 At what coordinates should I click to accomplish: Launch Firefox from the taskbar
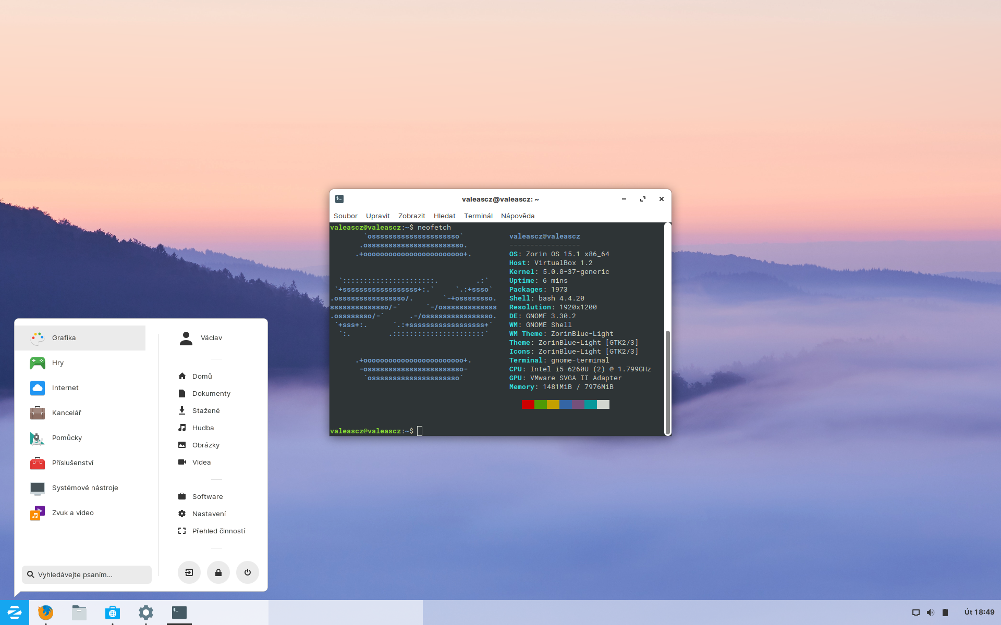click(46, 612)
